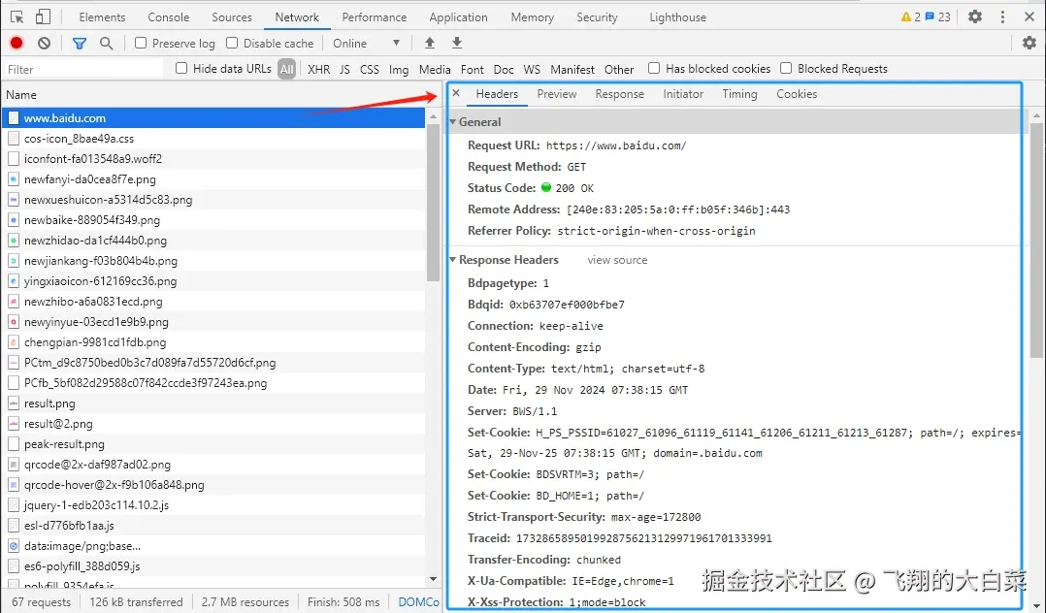
Task: Open the Sources panel
Action: point(232,17)
